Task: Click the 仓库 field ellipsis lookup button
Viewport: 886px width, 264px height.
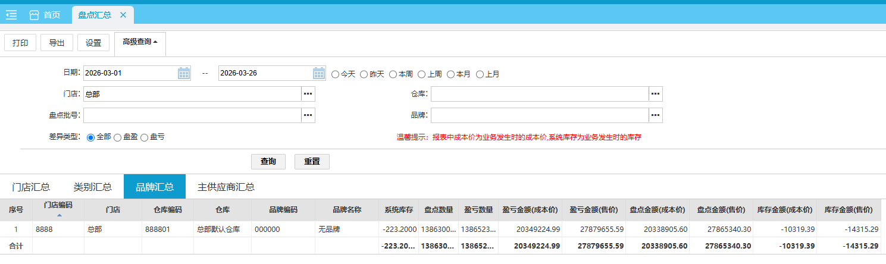Action: tap(655, 94)
